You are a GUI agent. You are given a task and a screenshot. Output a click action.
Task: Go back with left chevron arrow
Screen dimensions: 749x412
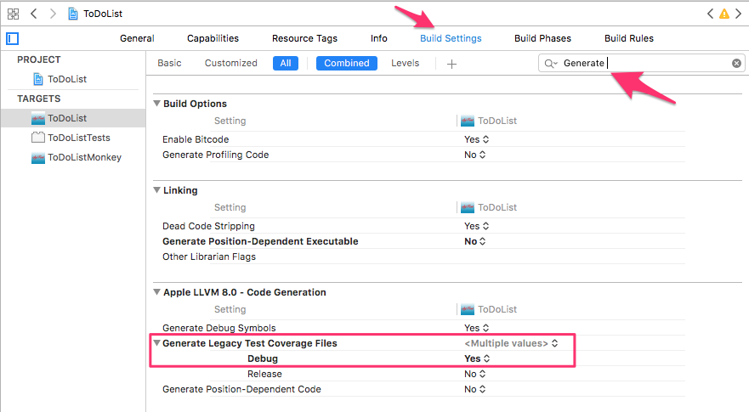[33, 14]
